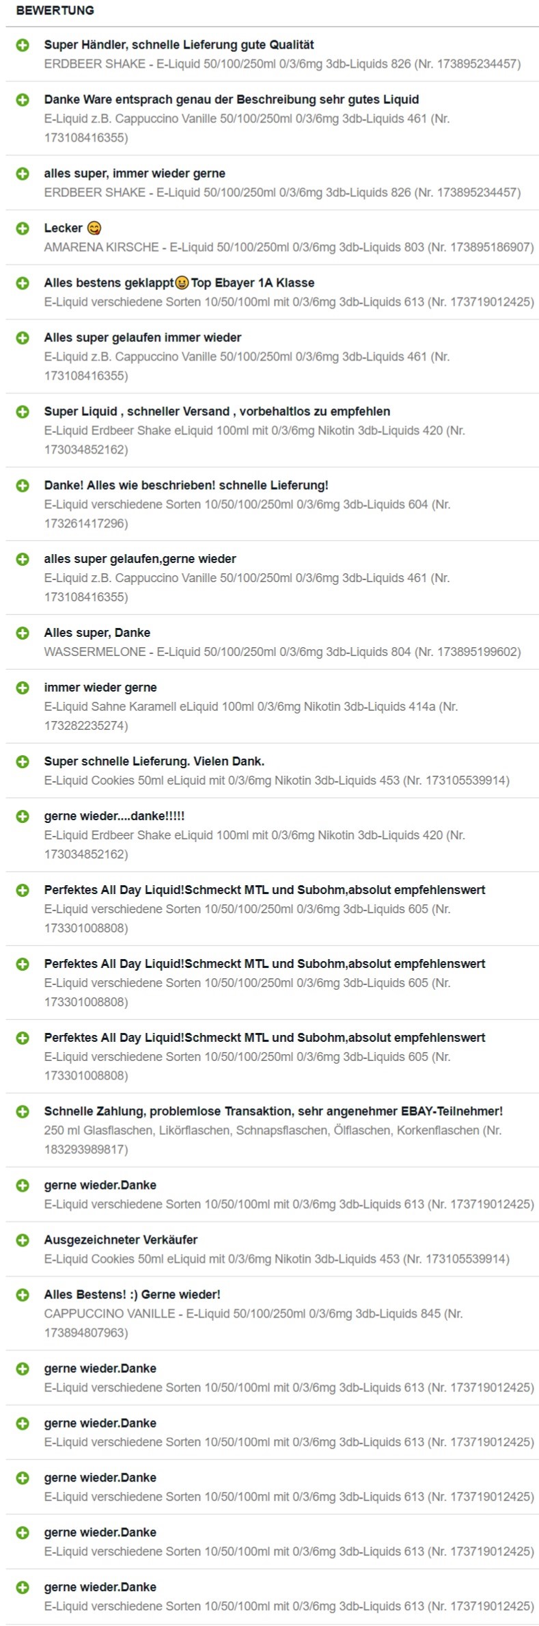539x1626 pixels.
Task: Click positive rating icon next to 'Lecker'
Action: 23,228
